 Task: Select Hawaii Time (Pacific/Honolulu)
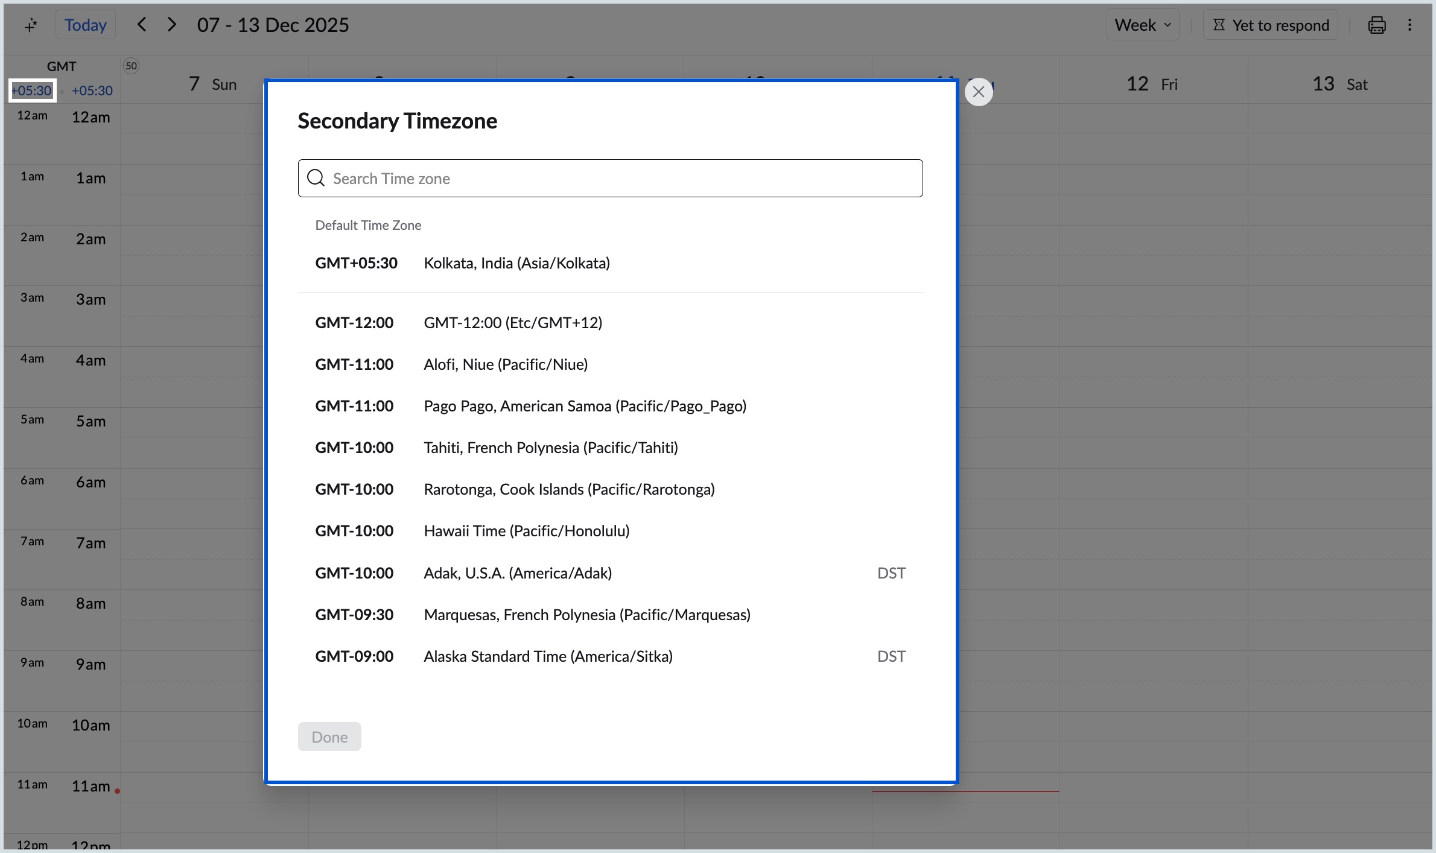pos(526,530)
